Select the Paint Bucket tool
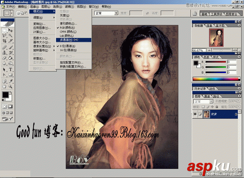Screen dimensions: 244x178 [10, 58]
